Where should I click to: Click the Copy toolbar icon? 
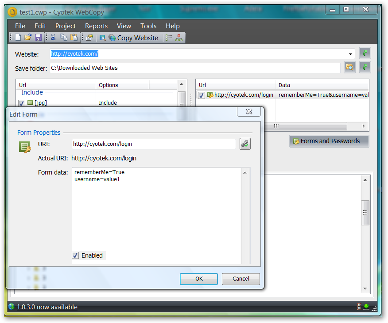64,38
